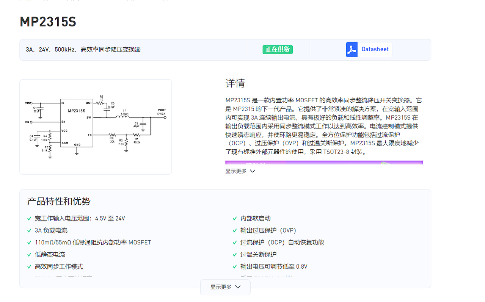The width and height of the screenshot is (485, 302).
Task: Click feature 110mΩ/55mΩ 低导通阻抗内部功率 MOSFET
Action: pyautogui.click(x=93, y=243)
